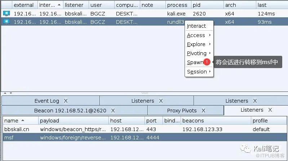
Task: Open the Explore submenu
Action: click(196, 44)
